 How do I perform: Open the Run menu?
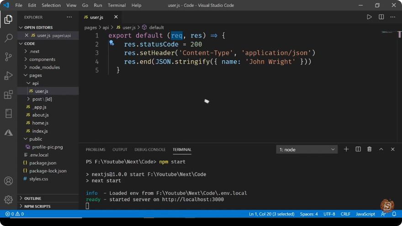point(98,5)
